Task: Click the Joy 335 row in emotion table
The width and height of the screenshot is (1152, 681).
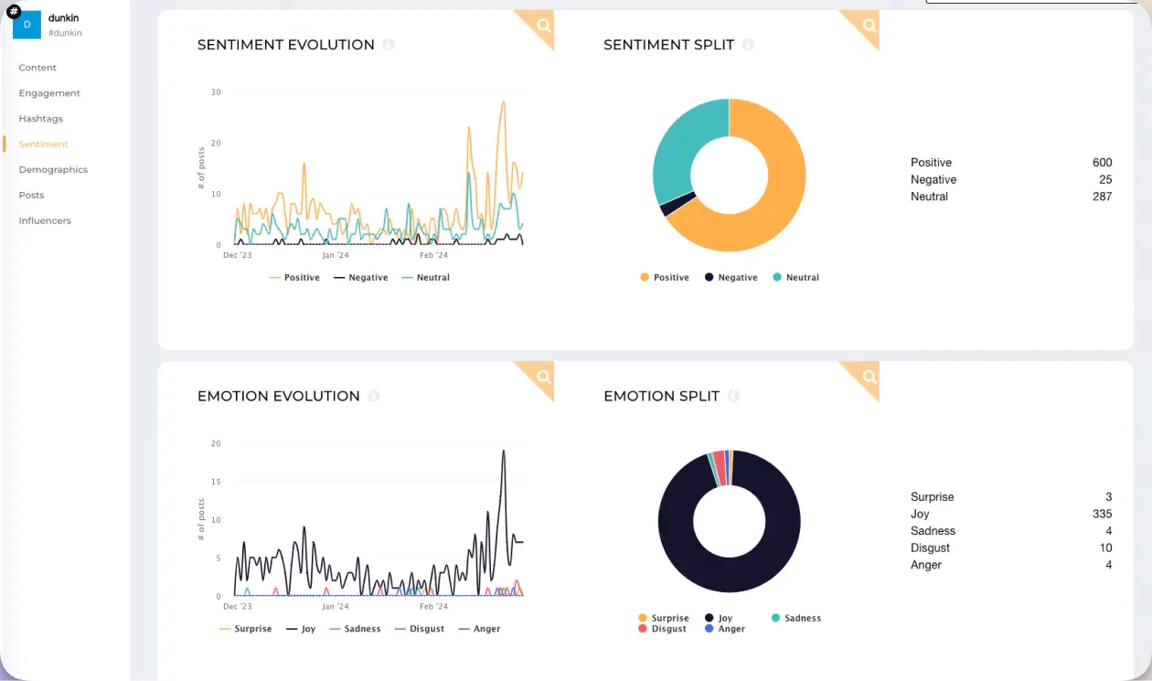Action: click(x=1011, y=514)
